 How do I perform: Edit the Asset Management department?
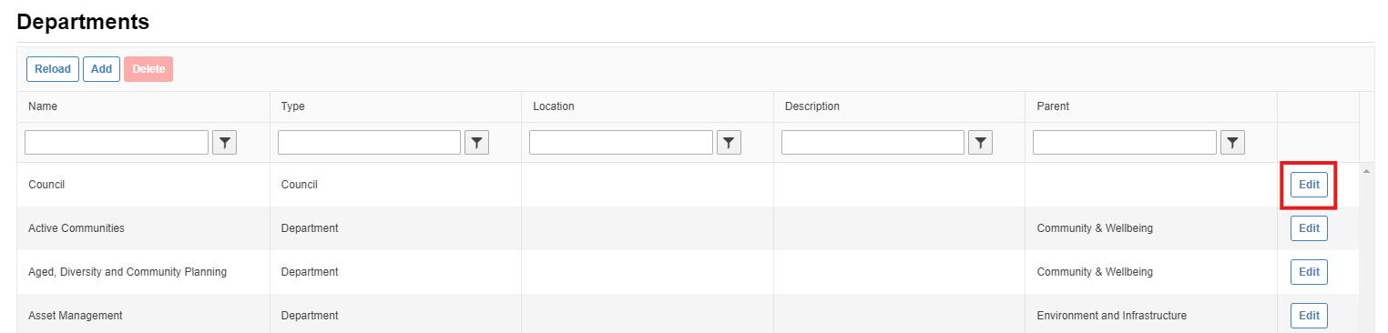pyautogui.click(x=1309, y=316)
